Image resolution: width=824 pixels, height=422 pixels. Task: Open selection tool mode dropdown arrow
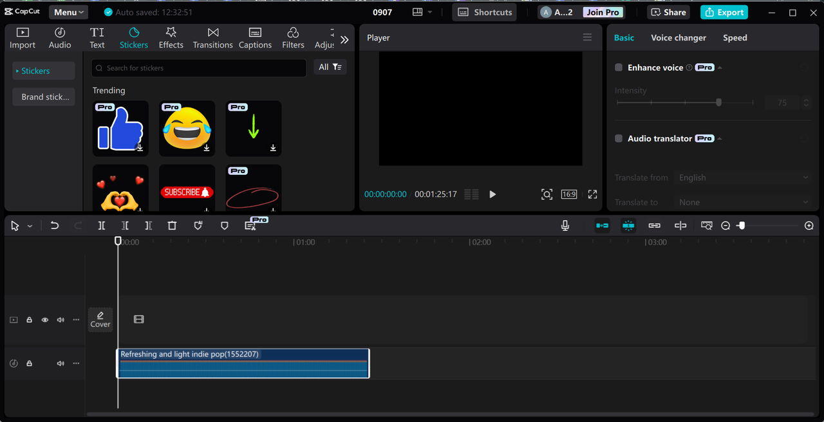point(30,226)
